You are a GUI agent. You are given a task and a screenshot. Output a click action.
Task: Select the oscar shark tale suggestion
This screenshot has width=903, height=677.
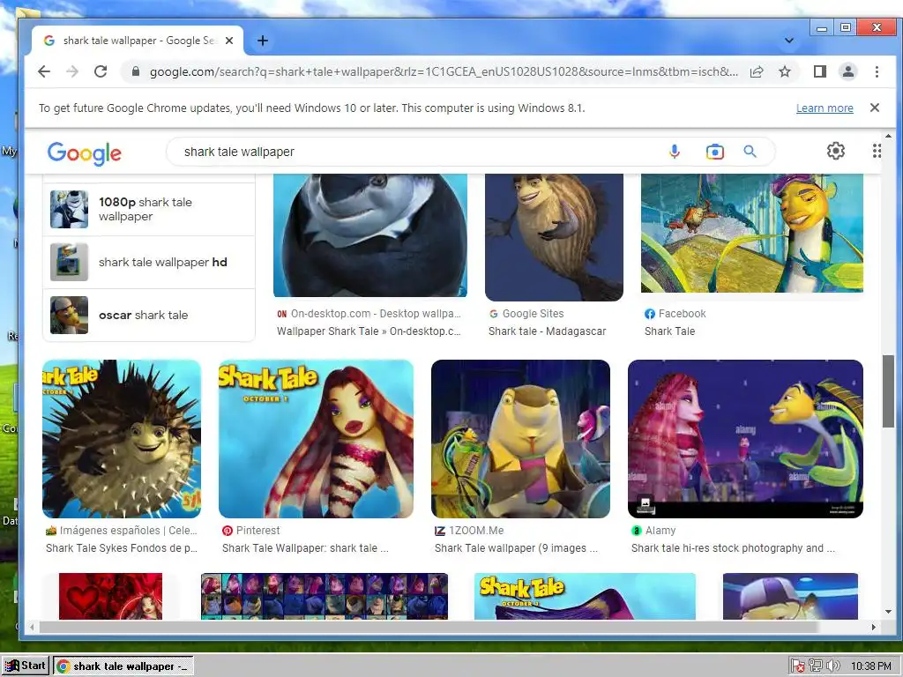point(149,316)
